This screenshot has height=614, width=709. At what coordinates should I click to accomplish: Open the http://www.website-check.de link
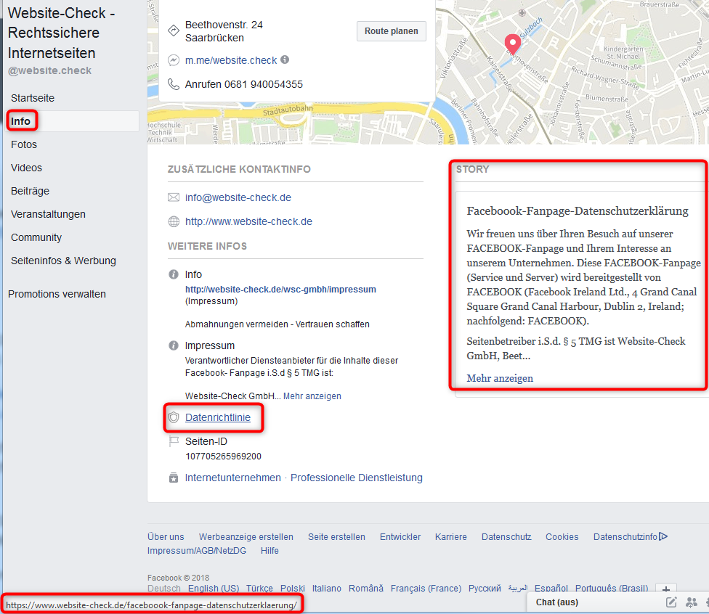click(x=248, y=221)
